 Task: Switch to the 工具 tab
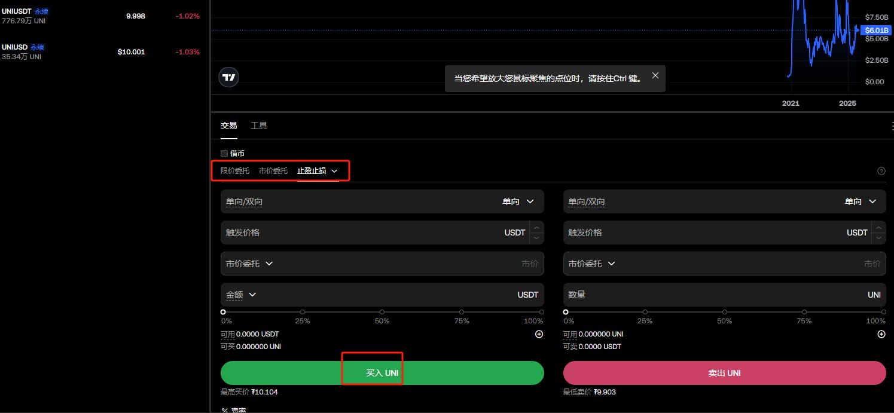[x=259, y=126]
